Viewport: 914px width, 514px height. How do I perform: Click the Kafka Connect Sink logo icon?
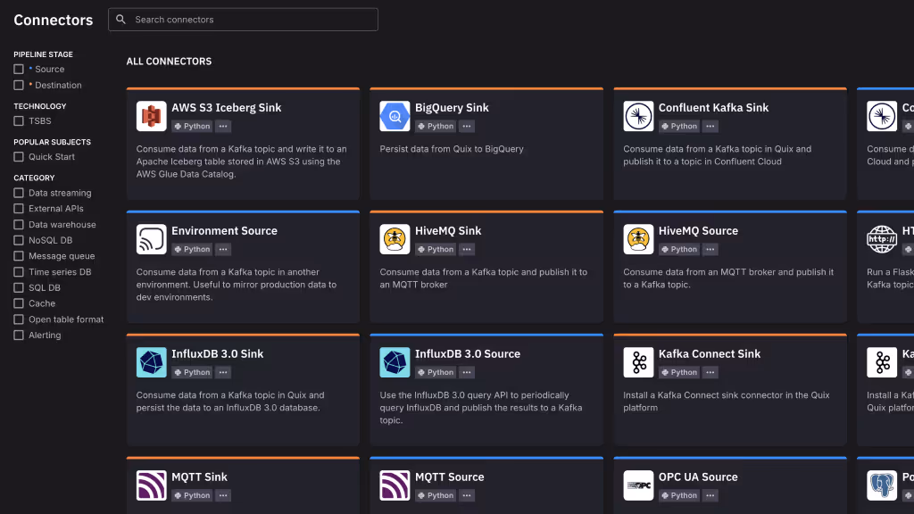(x=638, y=362)
